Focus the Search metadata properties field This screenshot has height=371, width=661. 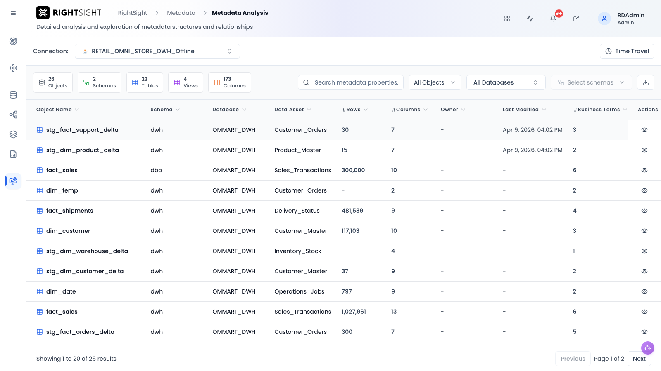click(x=351, y=82)
